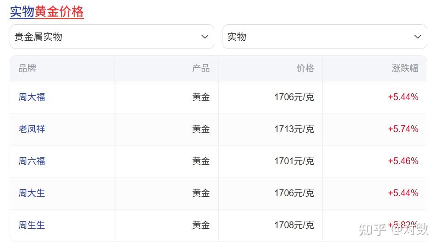Click the +5.74% change value
The height and width of the screenshot is (247, 440).
tap(403, 129)
